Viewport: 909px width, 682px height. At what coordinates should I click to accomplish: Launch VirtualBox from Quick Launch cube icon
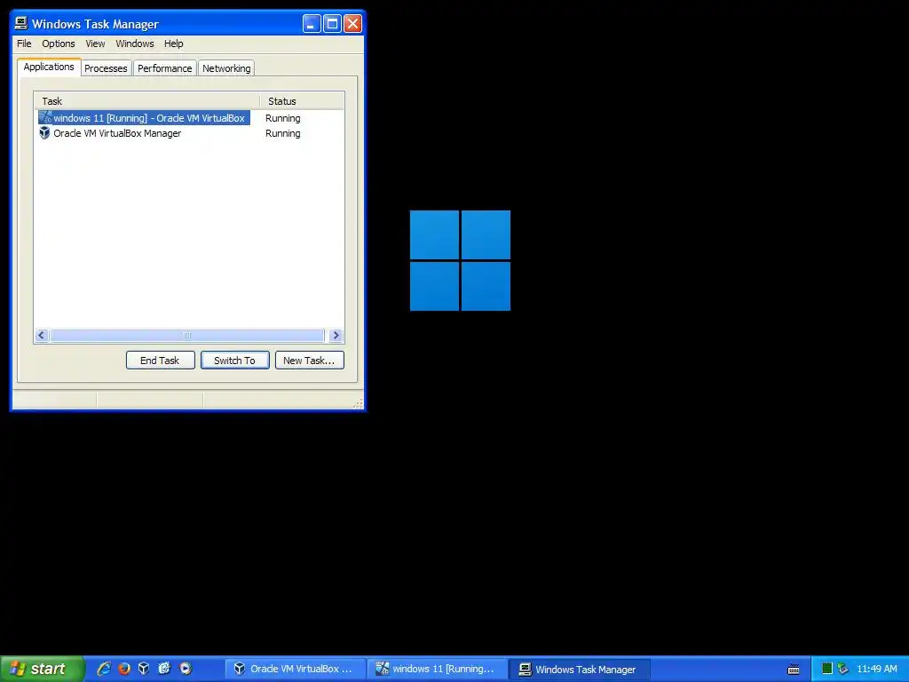pyautogui.click(x=144, y=669)
